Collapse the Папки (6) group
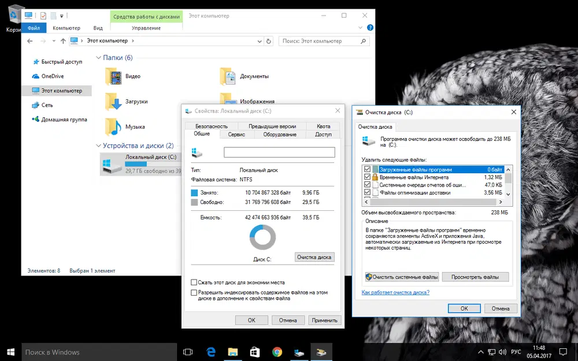 click(98, 58)
